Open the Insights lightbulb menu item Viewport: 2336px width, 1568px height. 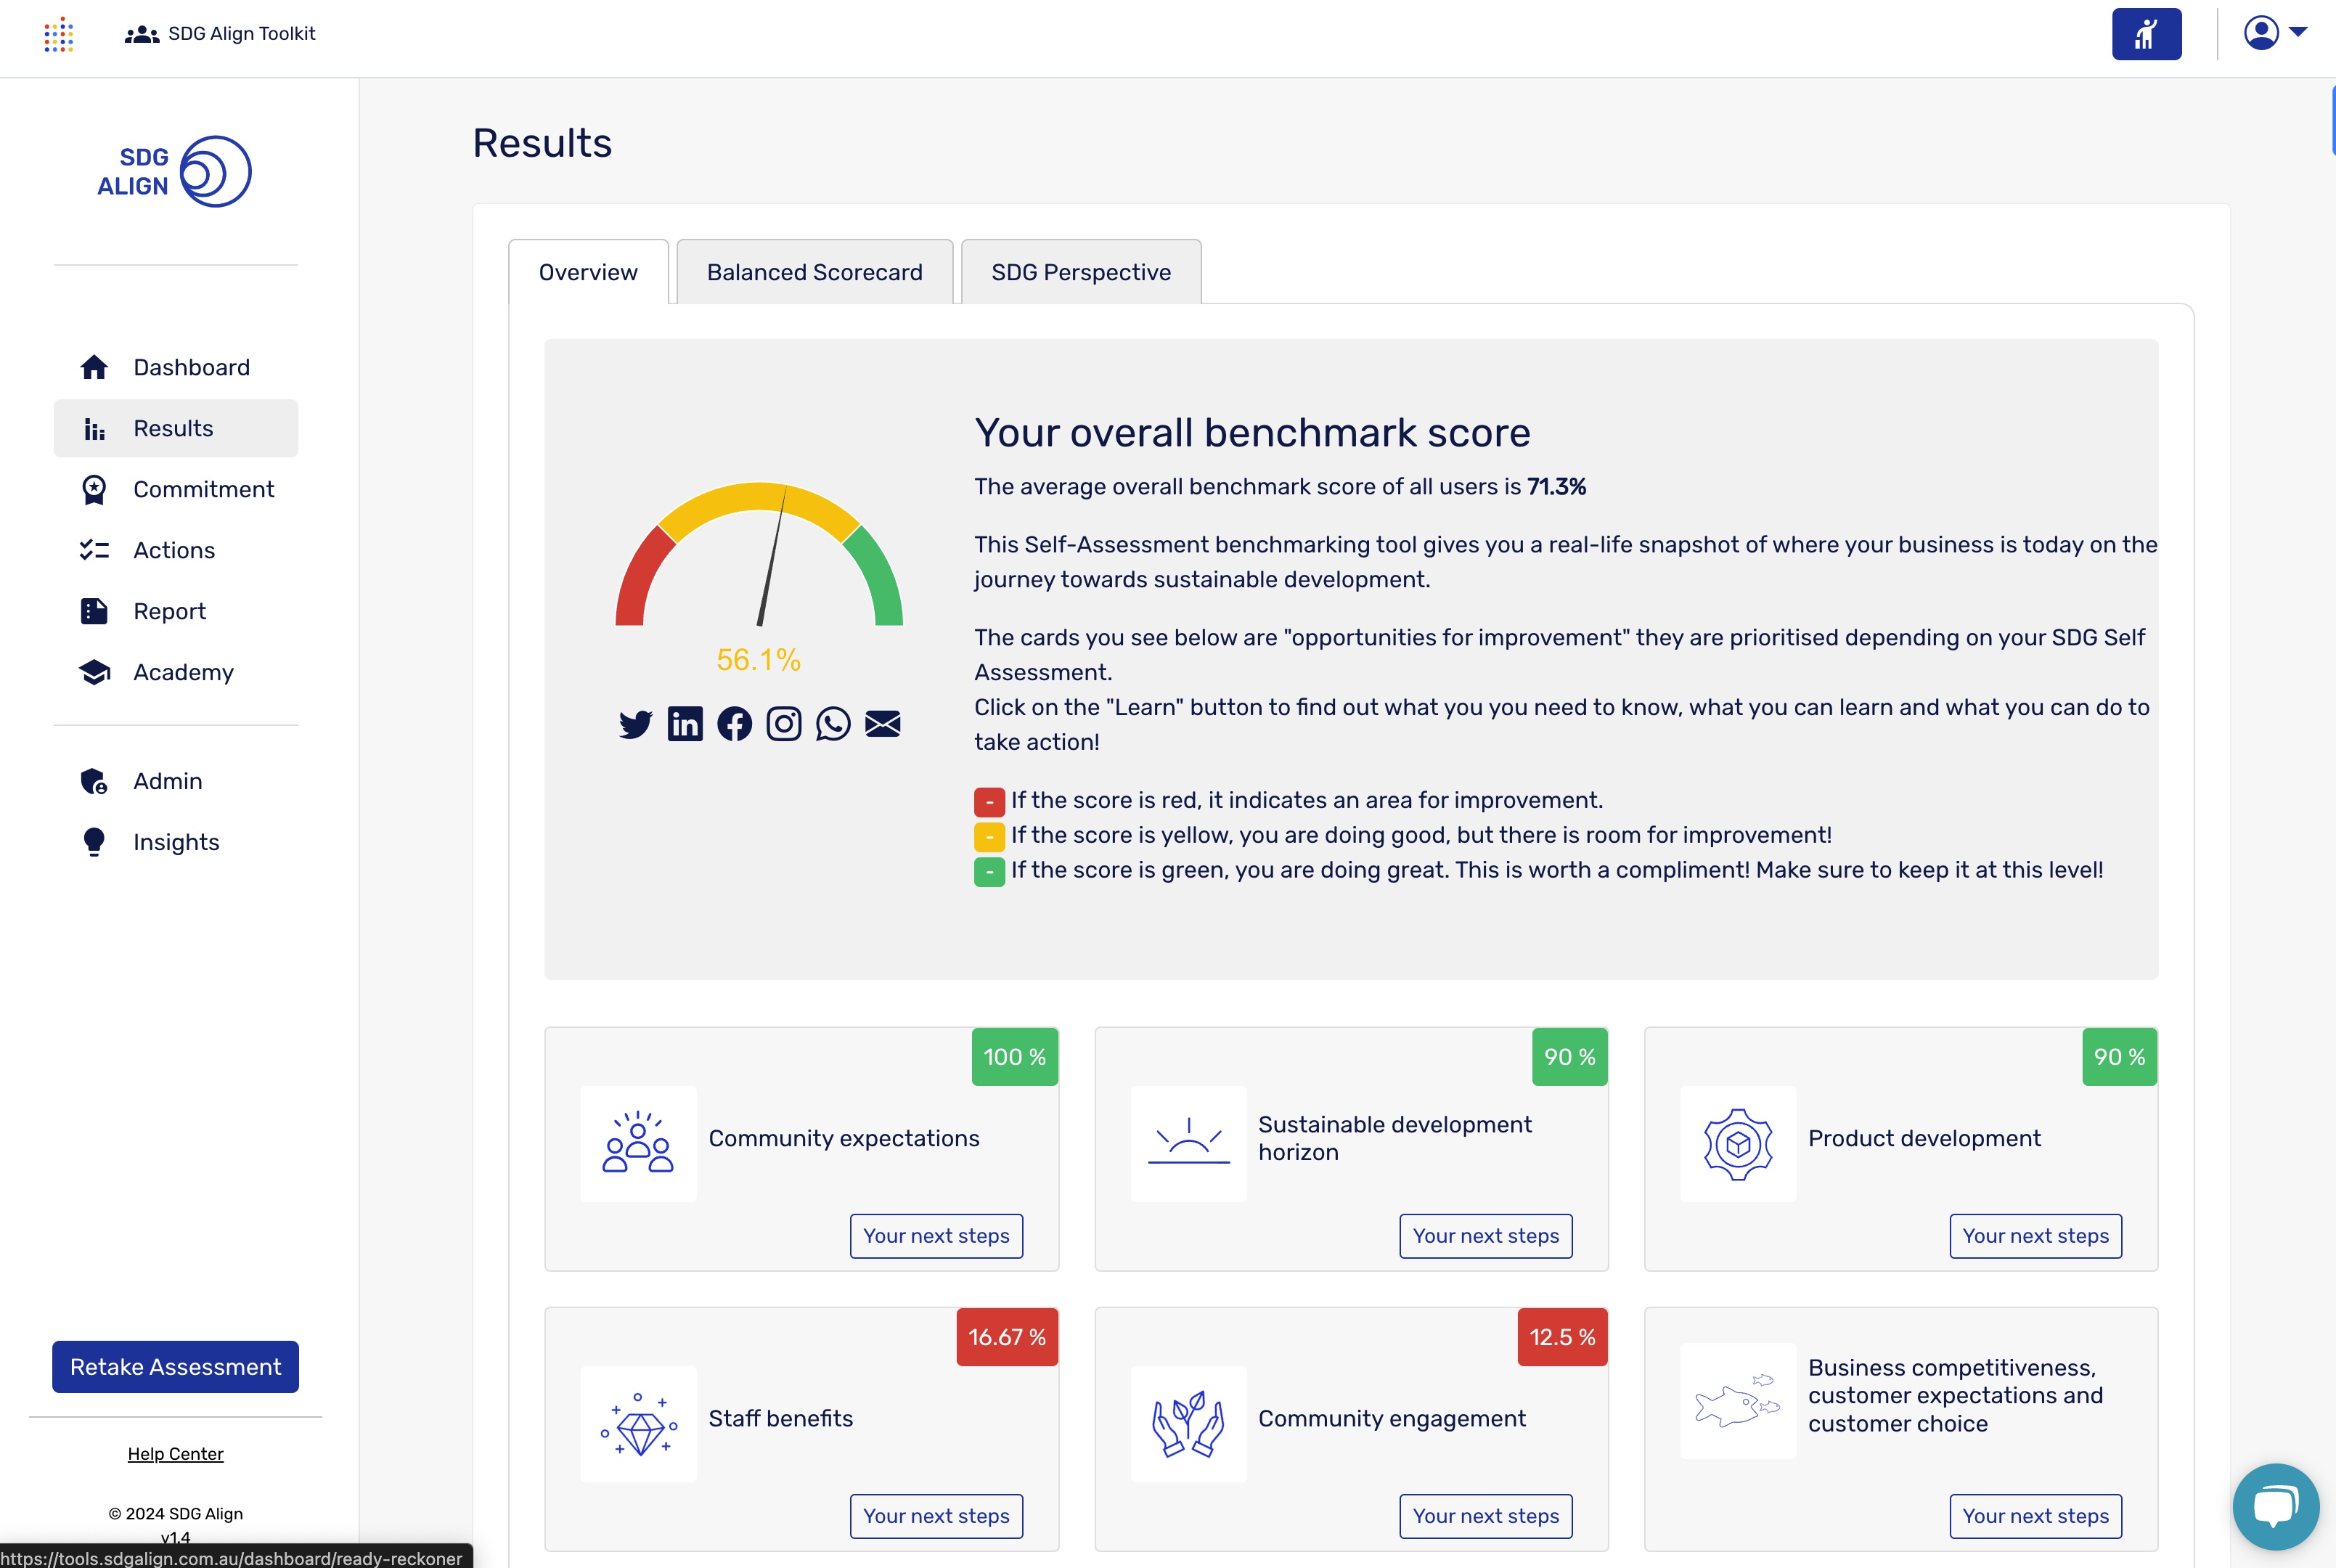176,842
